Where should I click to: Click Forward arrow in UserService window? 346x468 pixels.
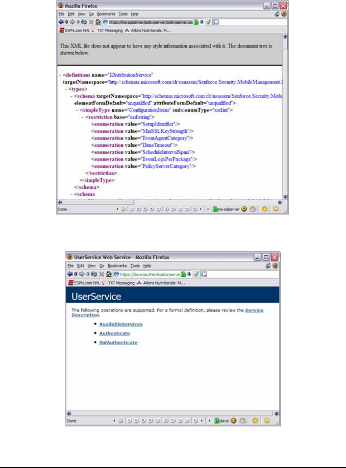82,274
